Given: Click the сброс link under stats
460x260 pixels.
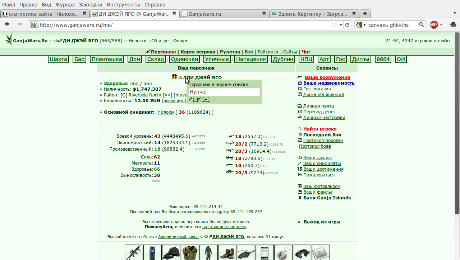Looking at the screenshot, I should 156,180.
